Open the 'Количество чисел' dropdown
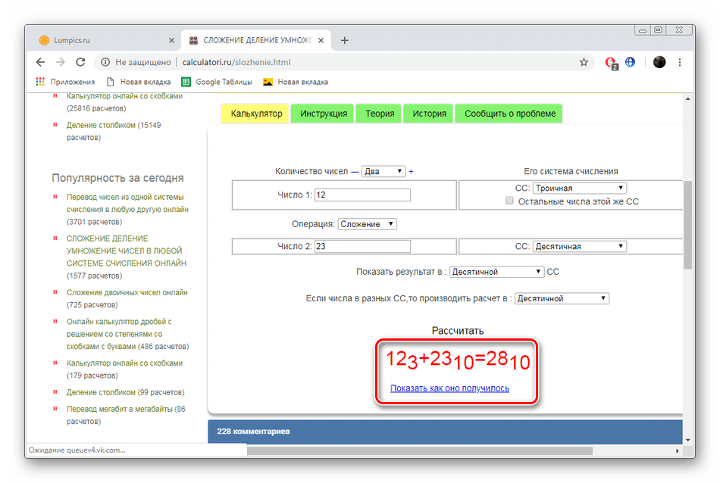 (383, 171)
